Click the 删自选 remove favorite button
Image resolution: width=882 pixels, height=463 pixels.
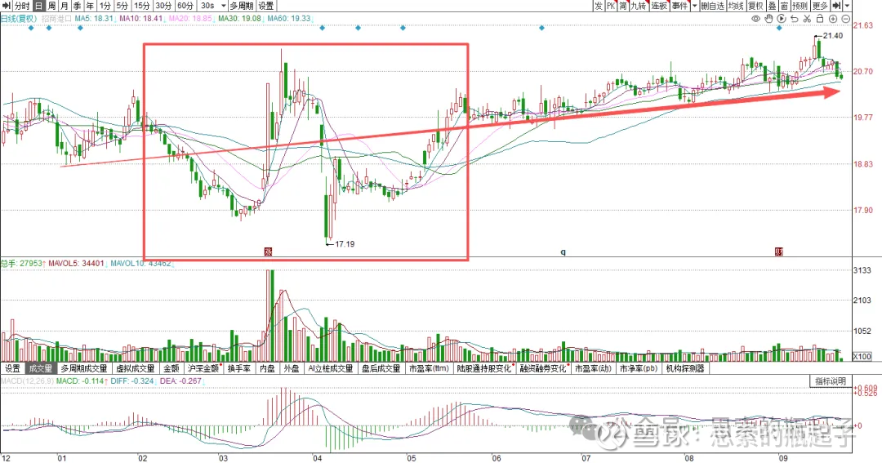pyautogui.click(x=712, y=6)
